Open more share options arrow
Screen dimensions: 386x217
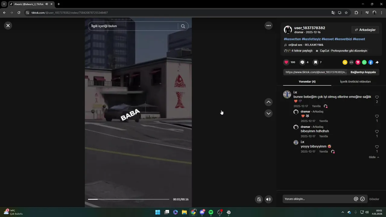coord(377,62)
